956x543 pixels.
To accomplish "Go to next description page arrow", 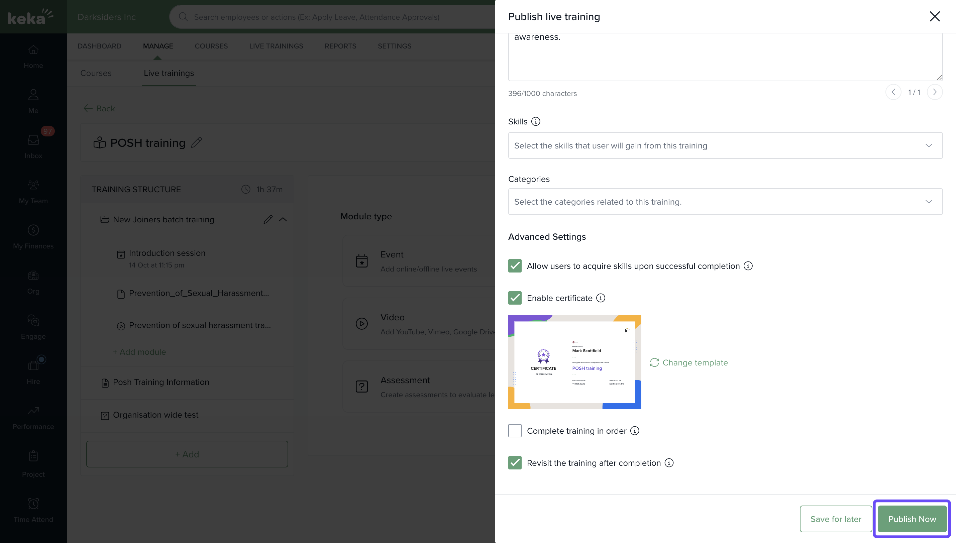I will tap(934, 92).
